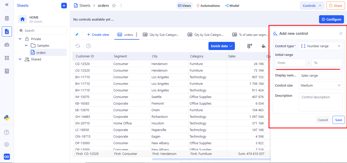This screenshot has height=163, width=347.
Task: Star the orders sheet as favorite
Action: click(114, 6)
